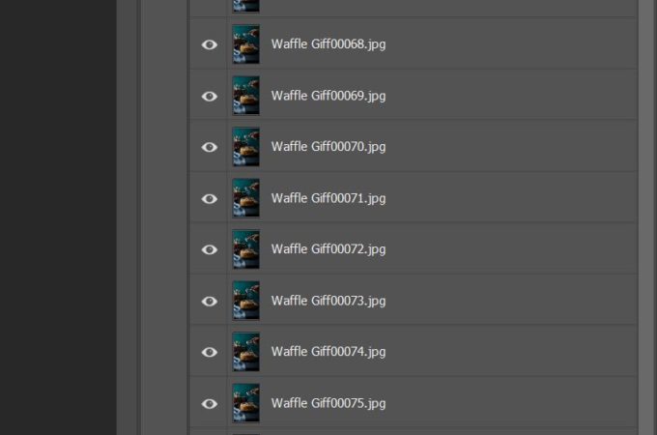Toggle visibility of Waffle Giff00071.jpg layer
The height and width of the screenshot is (435, 657).
pos(210,198)
